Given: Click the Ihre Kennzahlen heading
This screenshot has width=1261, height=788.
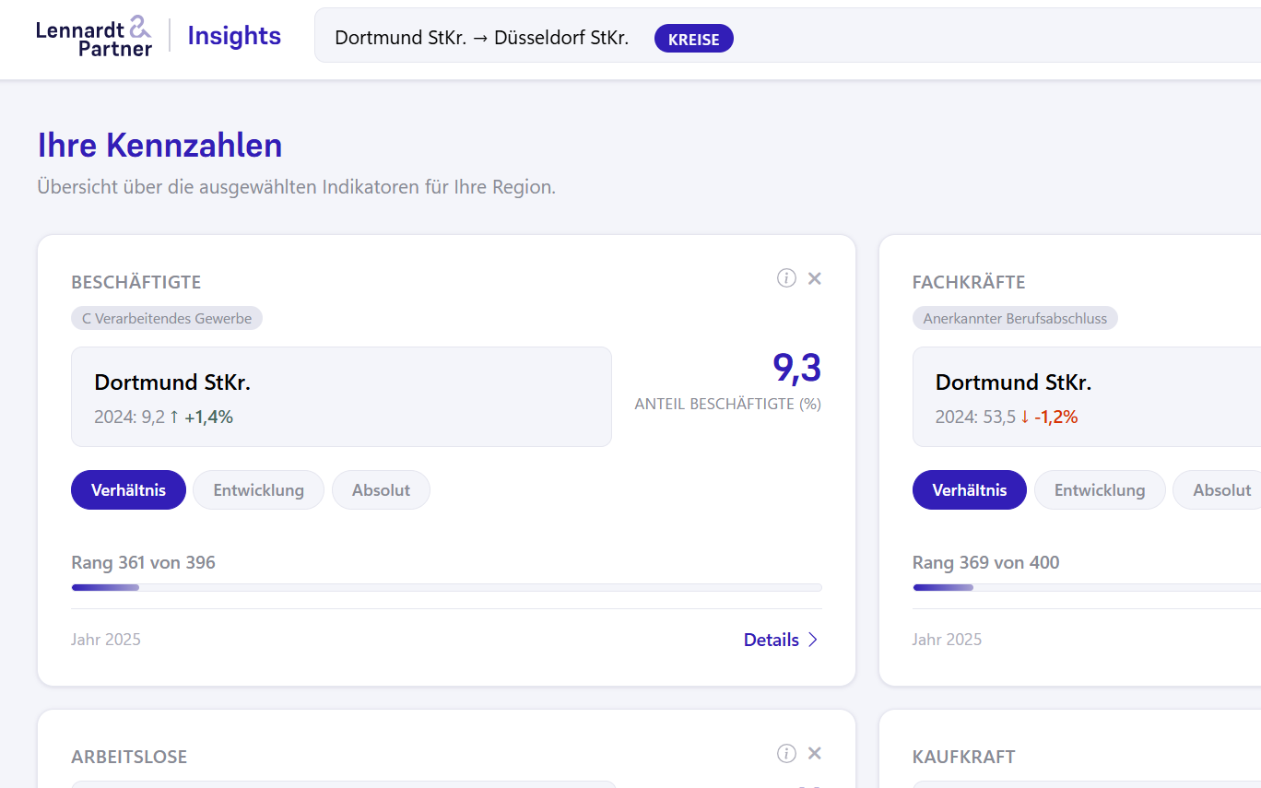Looking at the screenshot, I should 159,146.
